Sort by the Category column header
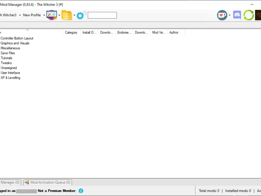 (x=71, y=32)
